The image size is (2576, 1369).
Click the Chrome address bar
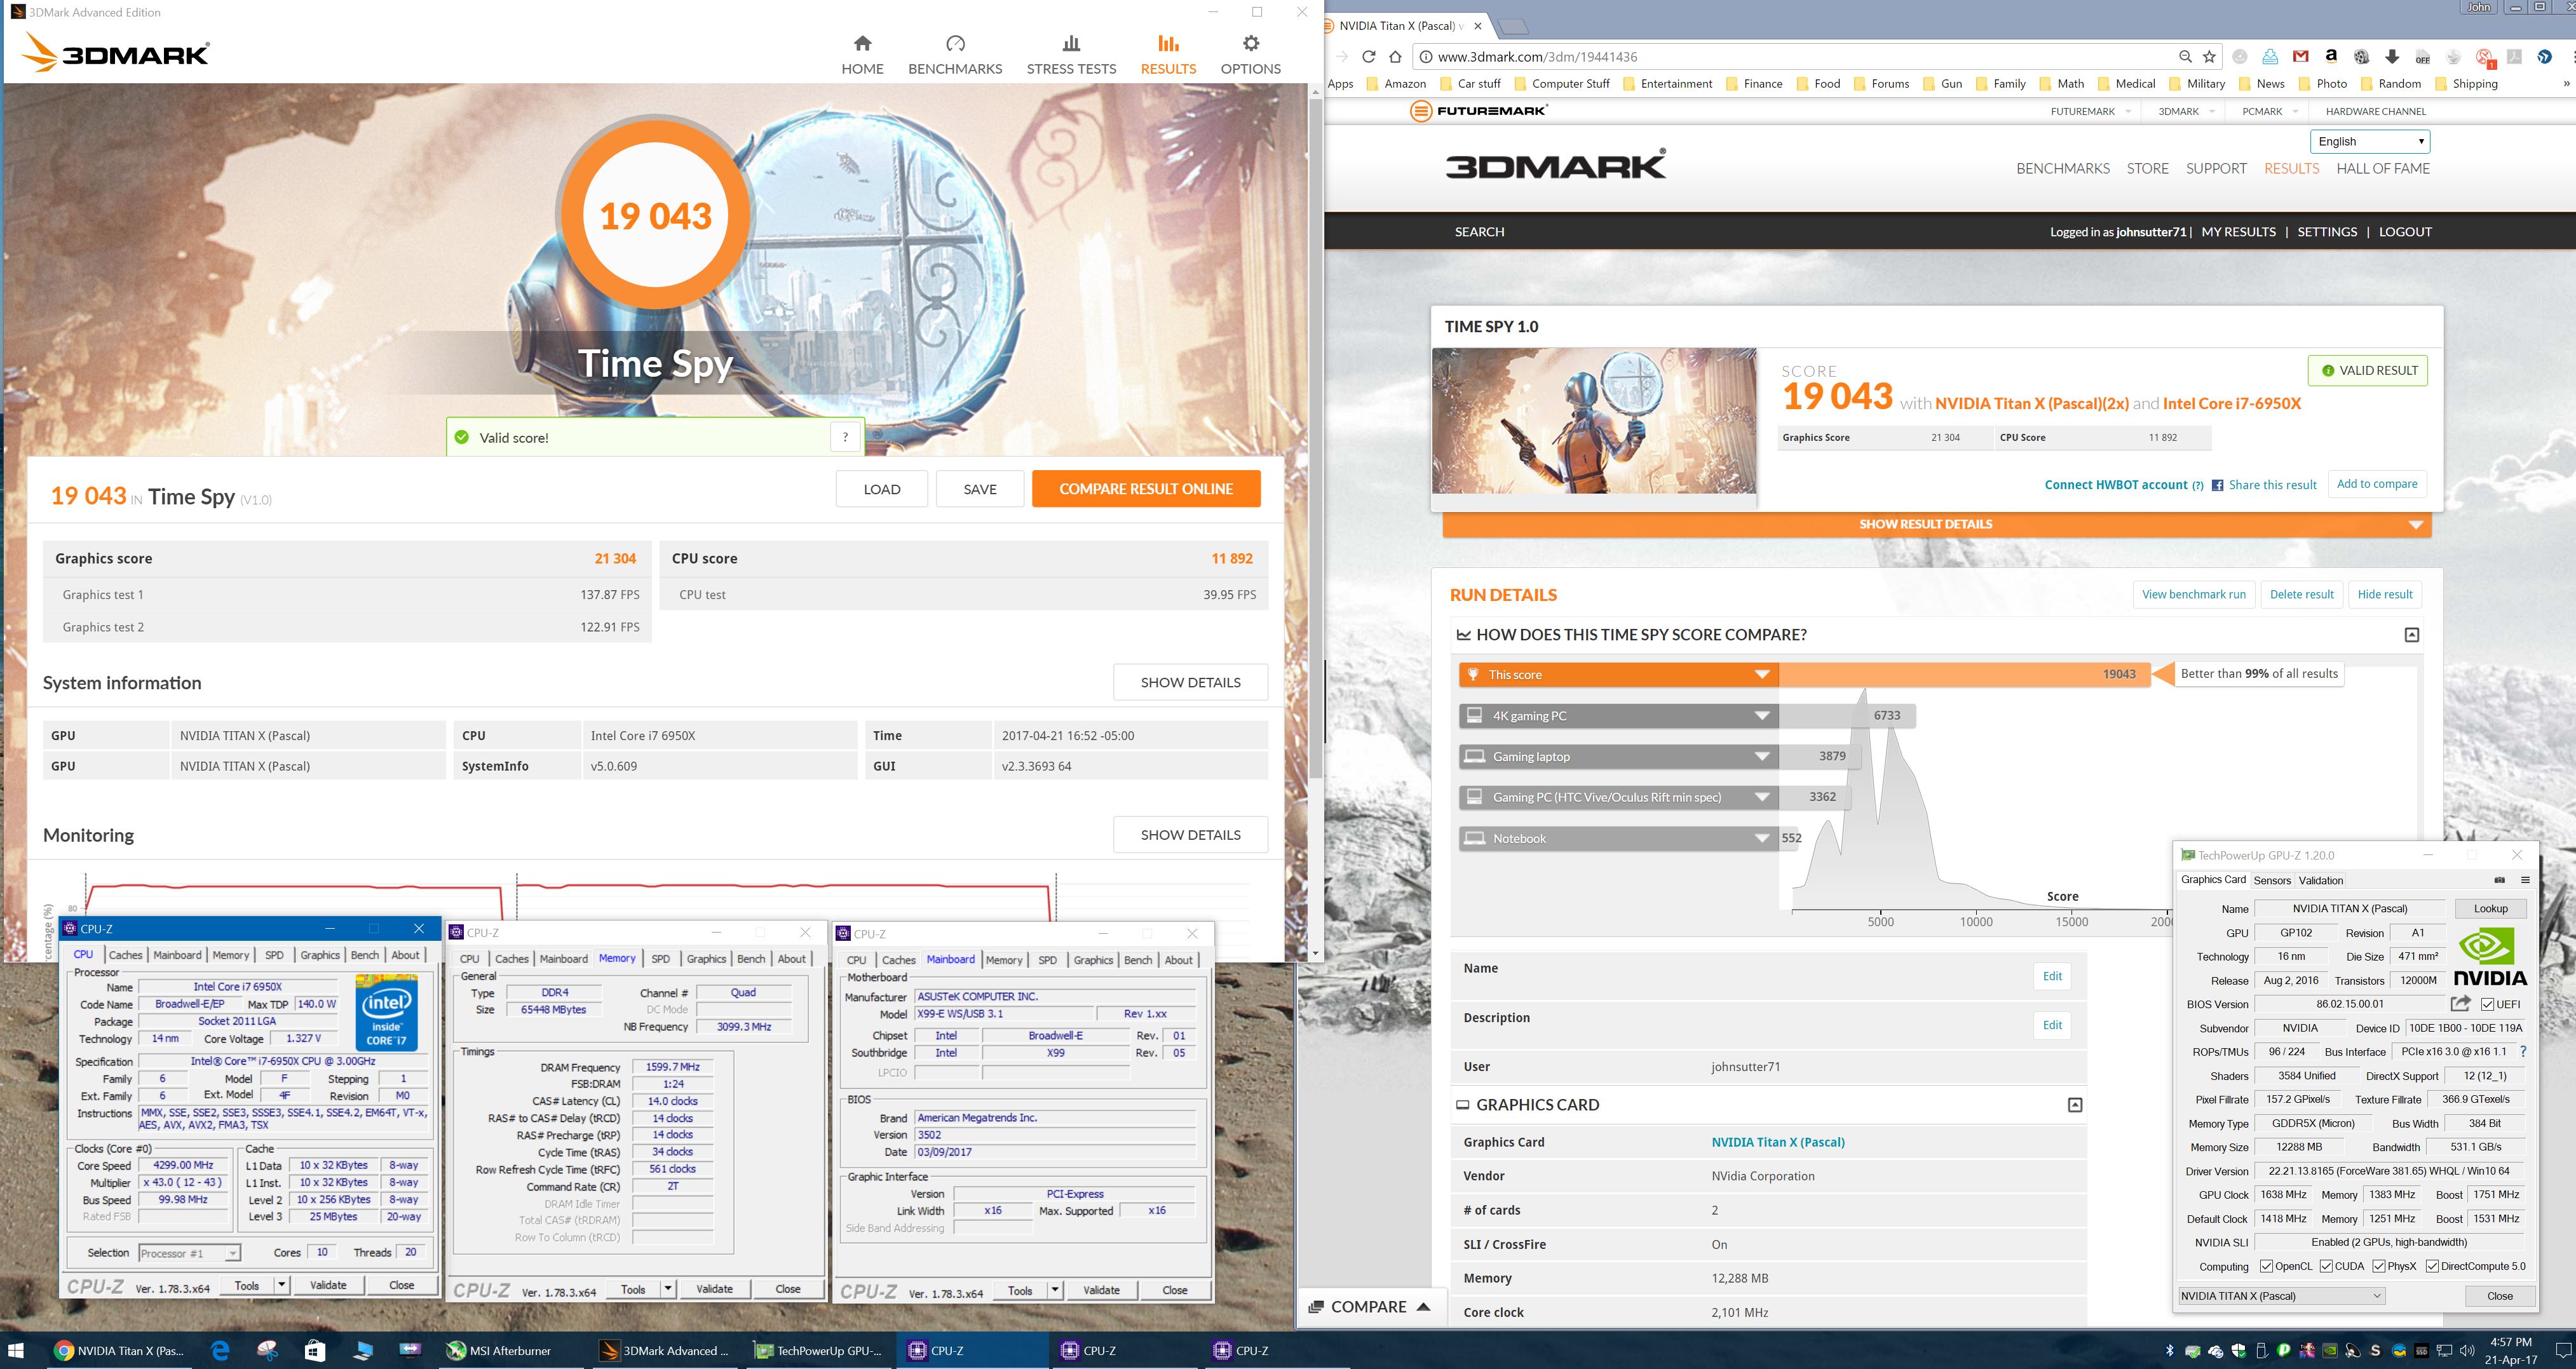1800,57
